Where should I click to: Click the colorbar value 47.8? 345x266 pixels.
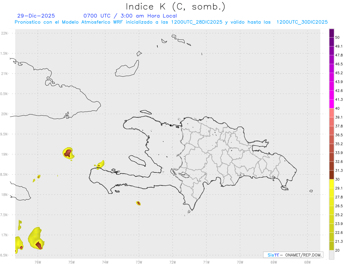point(339,55)
